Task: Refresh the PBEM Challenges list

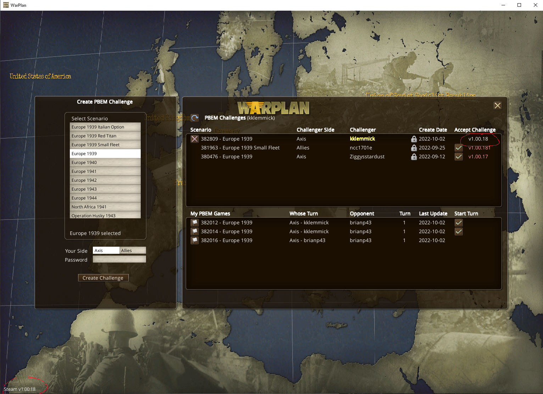Action: pyautogui.click(x=195, y=118)
